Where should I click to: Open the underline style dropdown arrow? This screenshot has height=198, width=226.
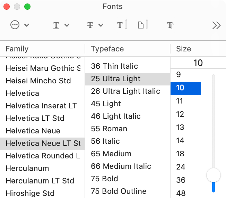[67, 25]
